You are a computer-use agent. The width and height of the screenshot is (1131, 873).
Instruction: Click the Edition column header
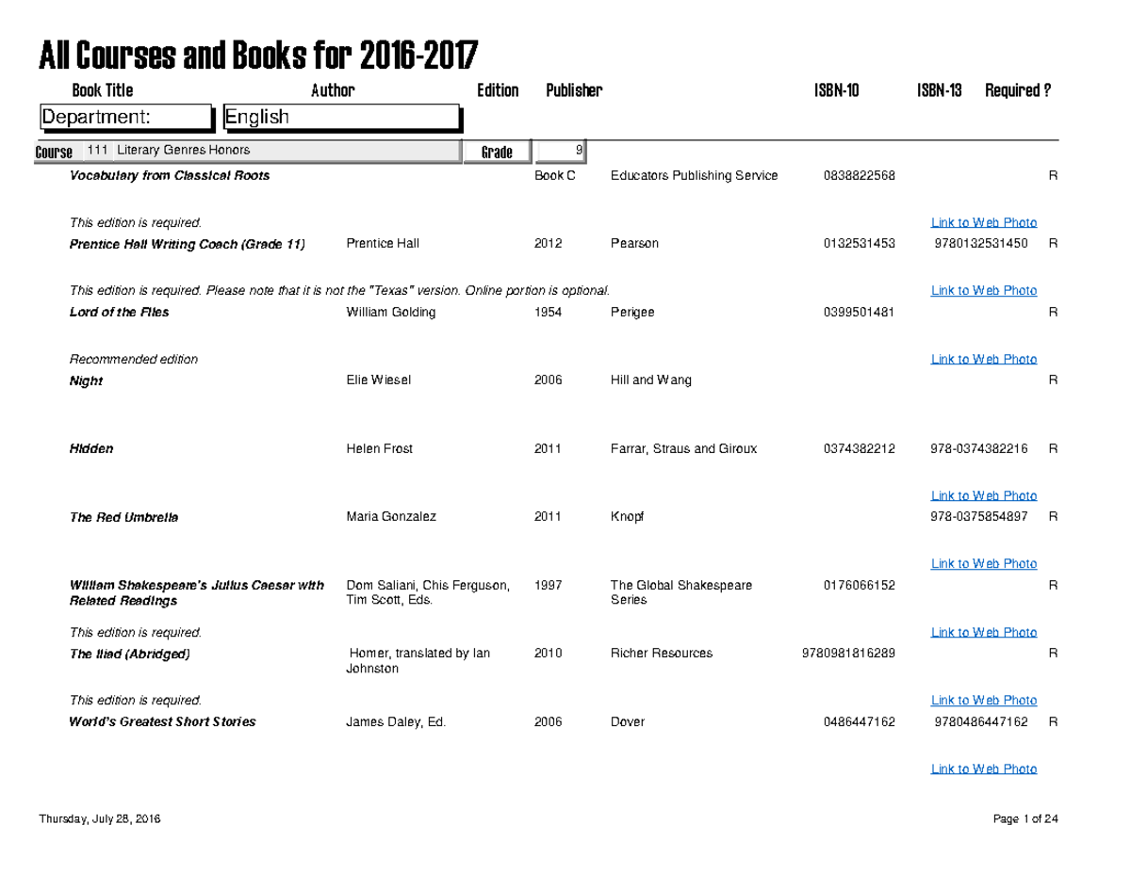(498, 89)
